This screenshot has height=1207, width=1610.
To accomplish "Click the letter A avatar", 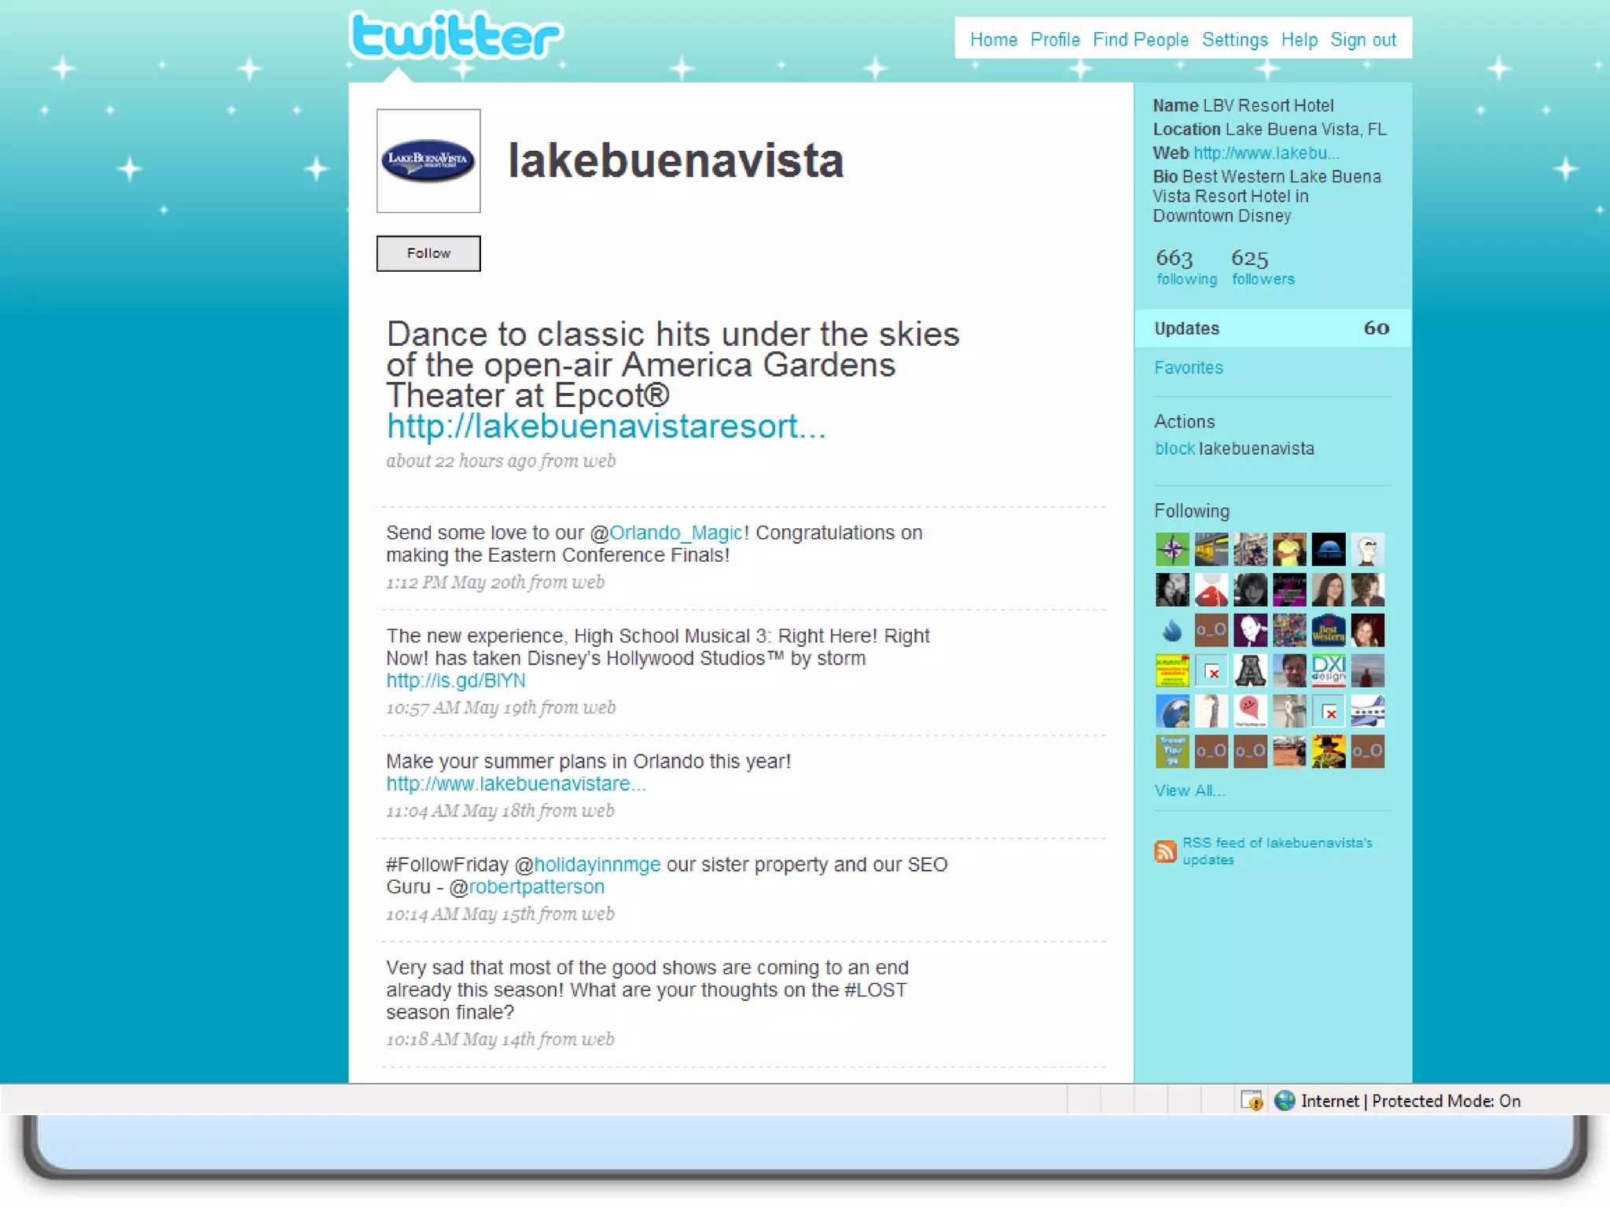I will point(1249,670).
